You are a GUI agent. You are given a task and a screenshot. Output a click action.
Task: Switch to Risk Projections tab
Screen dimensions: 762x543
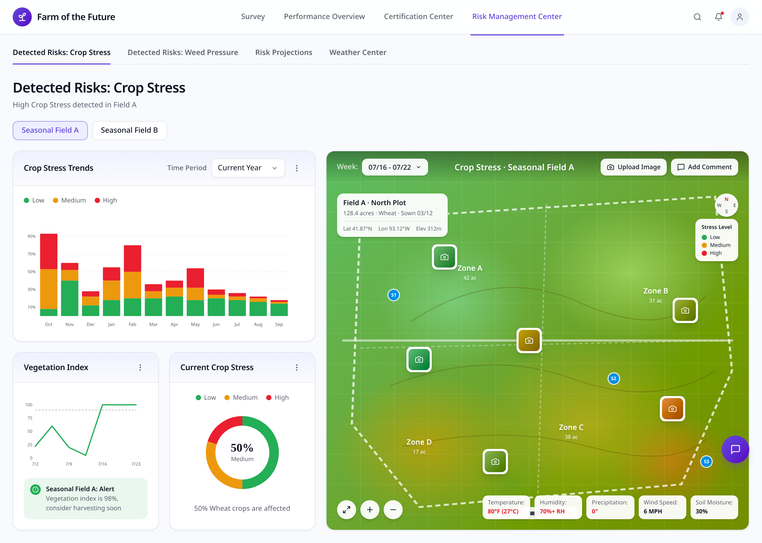(x=284, y=53)
